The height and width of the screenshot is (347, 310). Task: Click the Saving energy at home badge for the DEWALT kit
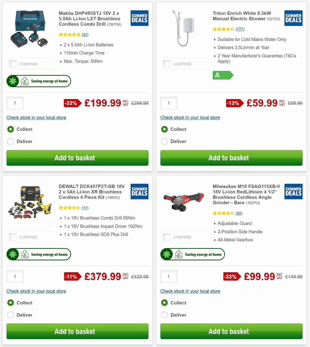(x=38, y=254)
